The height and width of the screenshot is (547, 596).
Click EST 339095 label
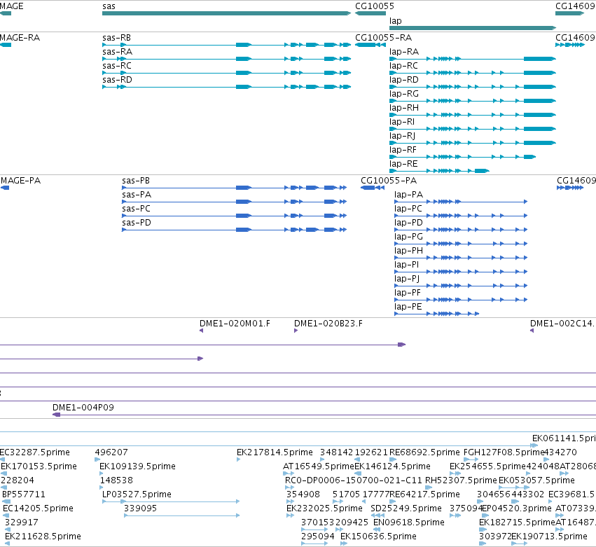pyautogui.click(x=140, y=508)
